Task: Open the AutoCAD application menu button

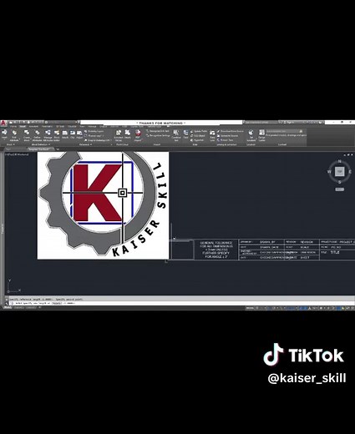Action: (x=3, y=124)
